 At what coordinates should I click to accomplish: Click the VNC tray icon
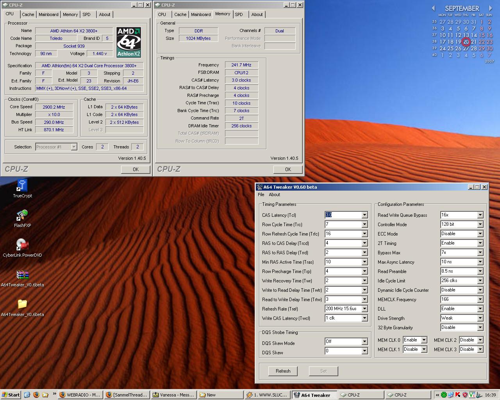coord(472,395)
